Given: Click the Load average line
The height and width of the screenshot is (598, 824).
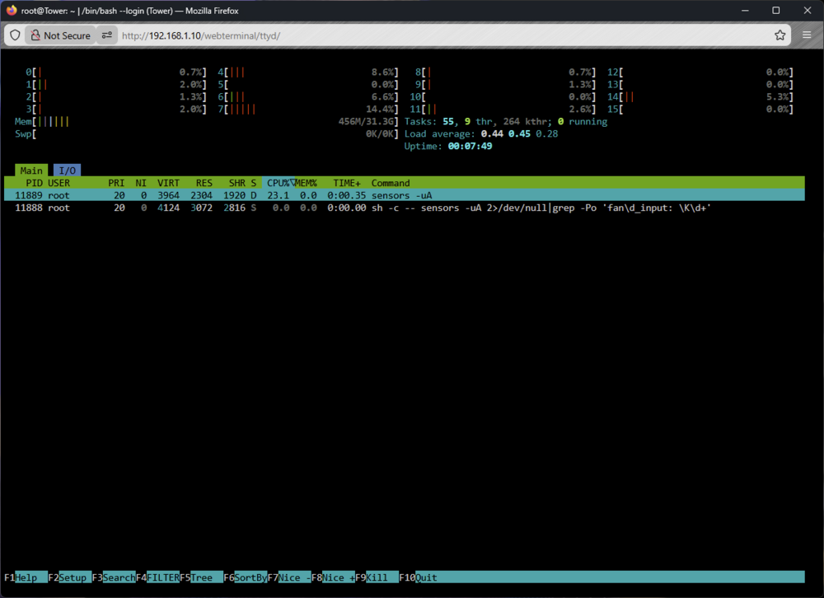Looking at the screenshot, I should coord(481,133).
